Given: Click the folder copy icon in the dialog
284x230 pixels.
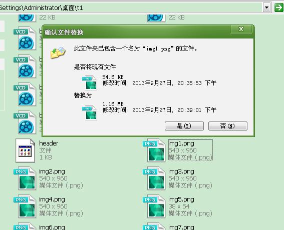Looking at the screenshot, I should pyautogui.click(x=58, y=52).
